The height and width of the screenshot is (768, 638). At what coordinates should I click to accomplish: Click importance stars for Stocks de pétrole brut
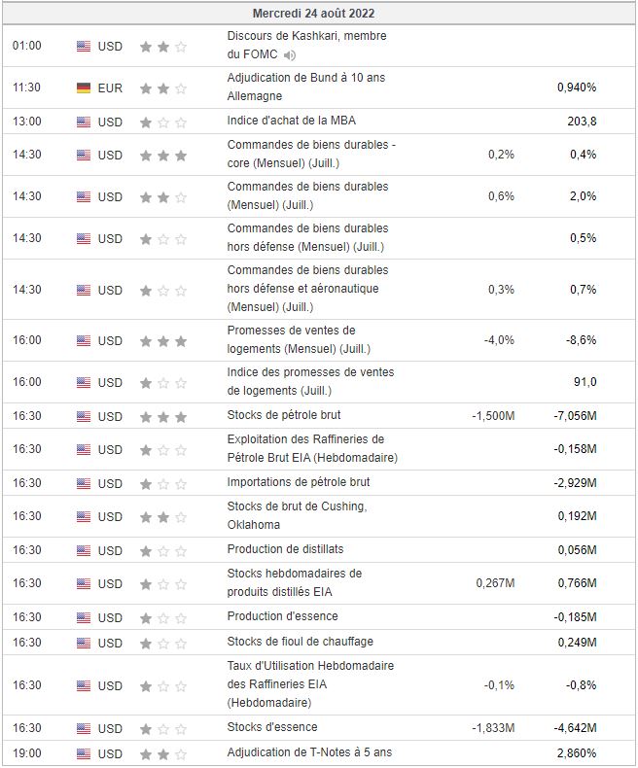pos(162,416)
